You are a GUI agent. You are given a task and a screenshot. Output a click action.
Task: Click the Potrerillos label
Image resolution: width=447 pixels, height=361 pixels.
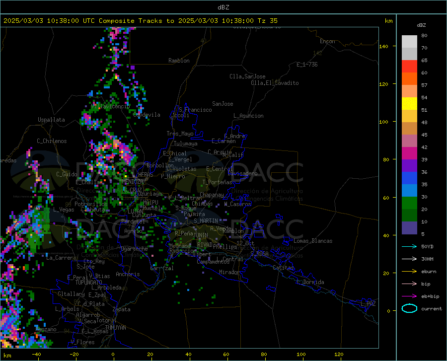(x=91, y=204)
